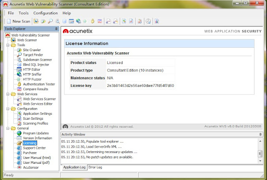Select AcuSensor tree item
Viewport: 267px width, 180px height.
pyautogui.click(x=31, y=168)
